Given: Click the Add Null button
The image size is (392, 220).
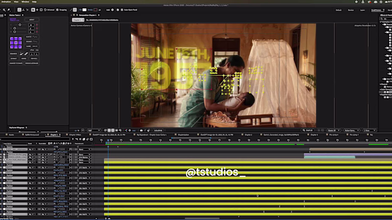Looking at the screenshot, I should coord(34,59).
